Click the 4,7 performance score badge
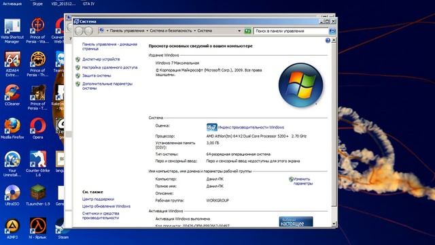Screen dimensions: 435x245 pos(211,127)
